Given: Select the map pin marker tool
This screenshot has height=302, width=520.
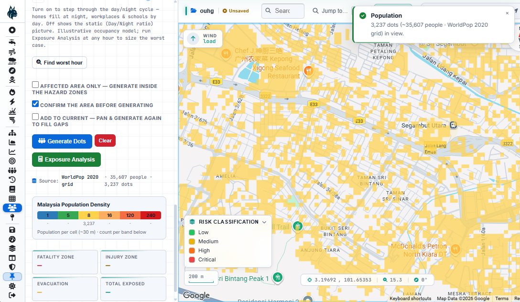Looking at the screenshot, I should click(12, 217).
